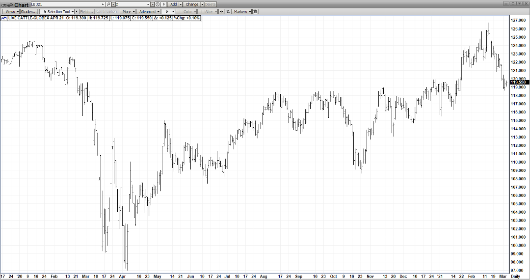This screenshot has width=530, height=280.
Task: Click the Studies... button
Action: [29, 11]
